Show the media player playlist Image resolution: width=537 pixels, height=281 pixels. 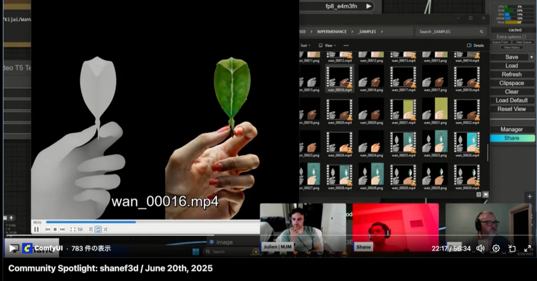[91, 229]
